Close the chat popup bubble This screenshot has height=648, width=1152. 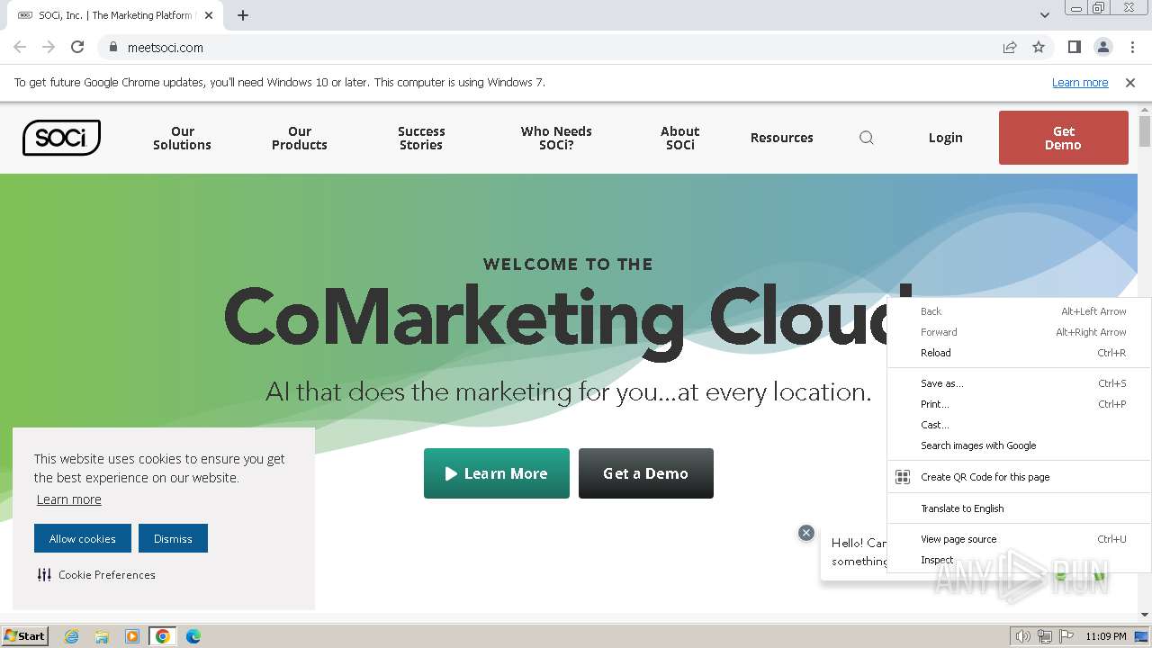click(x=806, y=533)
